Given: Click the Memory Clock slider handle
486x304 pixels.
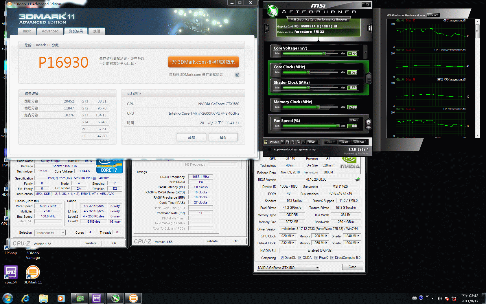Looking at the screenshot, I should point(318,107).
